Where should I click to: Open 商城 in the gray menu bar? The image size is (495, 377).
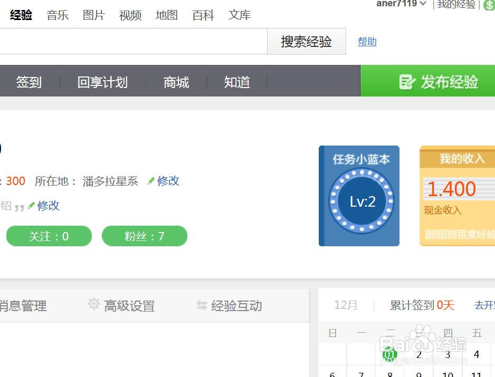tap(176, 82)
